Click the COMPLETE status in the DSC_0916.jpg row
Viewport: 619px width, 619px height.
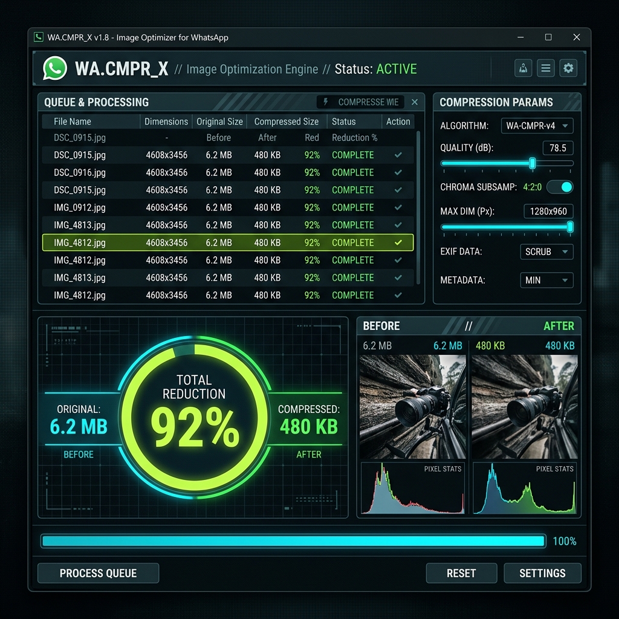pyautogui.click(x=352, y=172)
